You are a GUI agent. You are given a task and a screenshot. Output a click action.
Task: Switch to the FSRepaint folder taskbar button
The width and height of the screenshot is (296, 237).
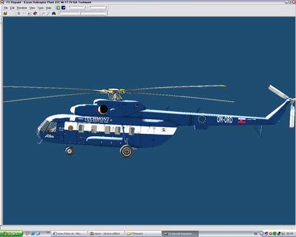point(143,233)
